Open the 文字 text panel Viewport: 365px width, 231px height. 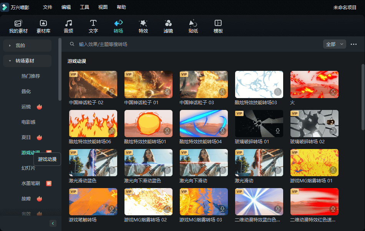93,26
